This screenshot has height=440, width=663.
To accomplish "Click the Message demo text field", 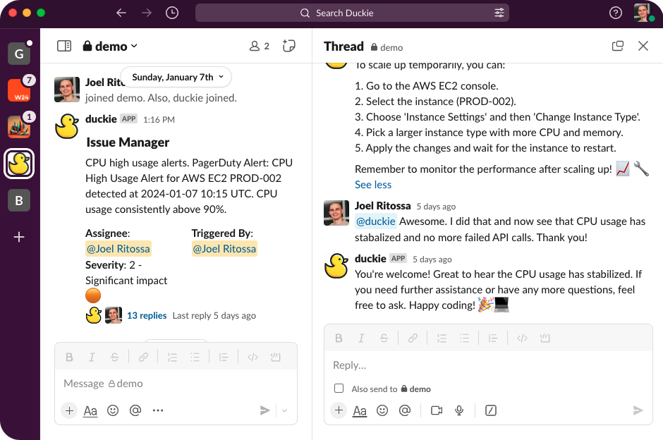I will point(176,384).
